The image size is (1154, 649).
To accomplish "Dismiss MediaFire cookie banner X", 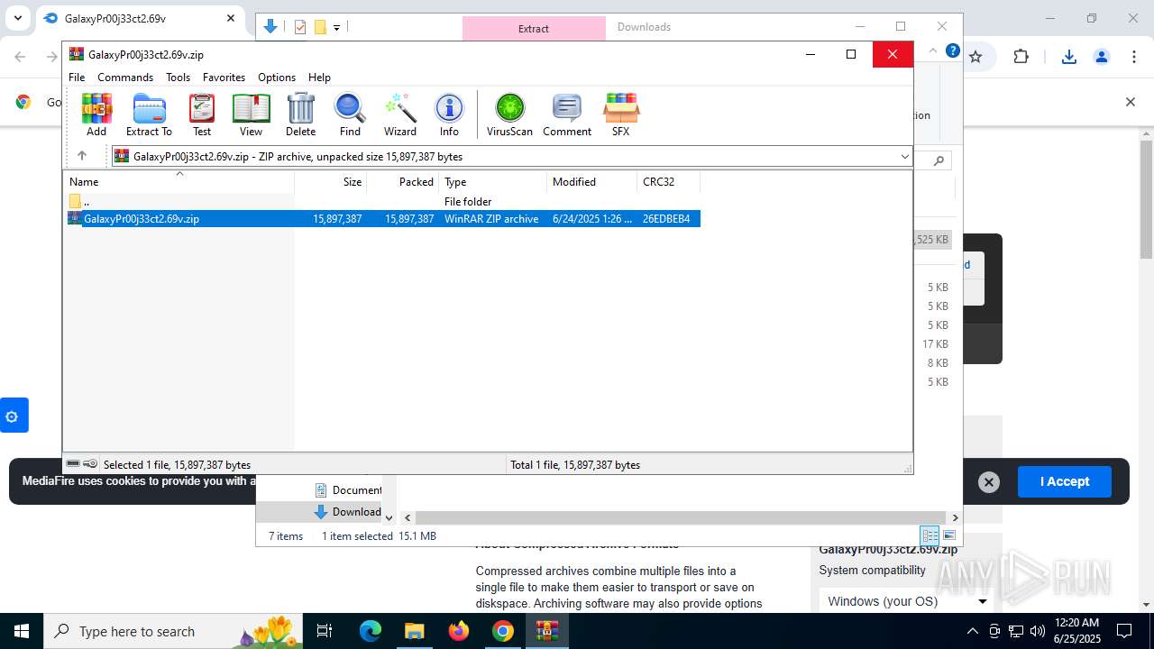I will [x=989, y=482].
